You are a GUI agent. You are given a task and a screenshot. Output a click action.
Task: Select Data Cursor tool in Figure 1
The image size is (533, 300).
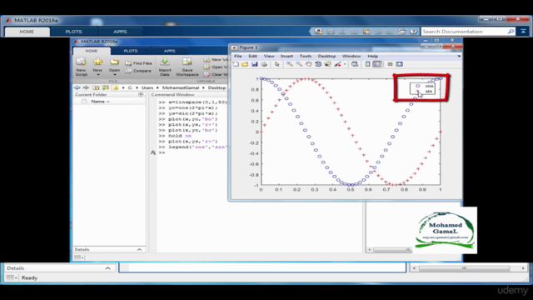(327, 64)
